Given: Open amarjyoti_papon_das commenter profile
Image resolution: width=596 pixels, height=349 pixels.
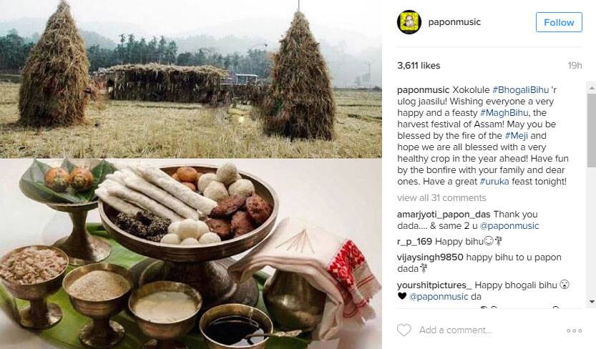Looking at the screenshot, I should coord(444,215).
